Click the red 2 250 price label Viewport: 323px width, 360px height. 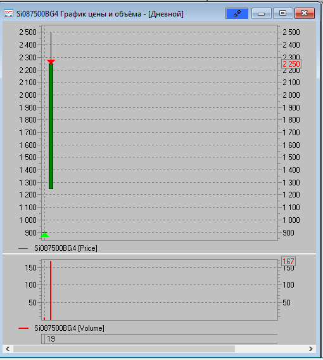pyautogui.click(x=291, y=64)
